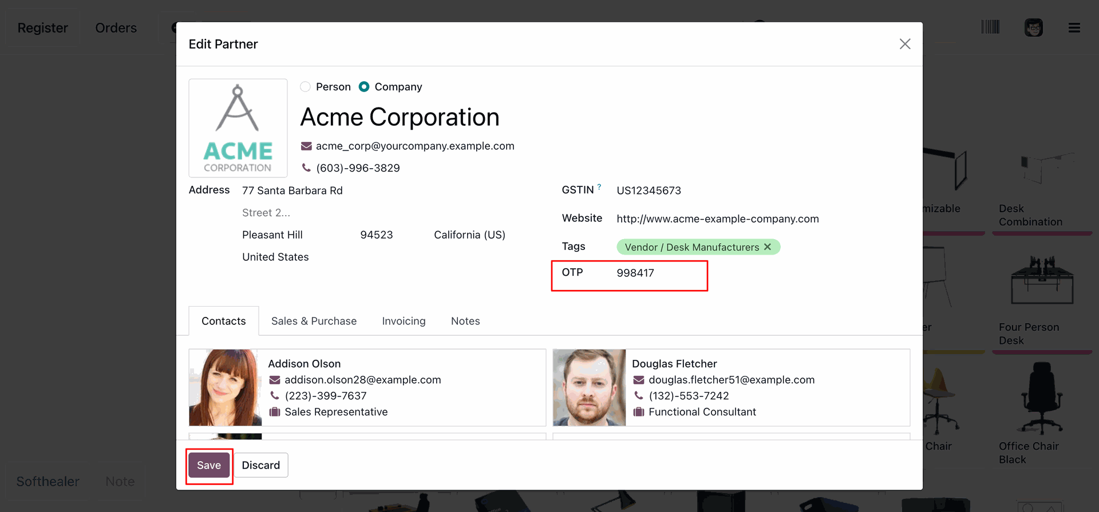
Task: Discard the partner changes
Action: coord(261,466)
